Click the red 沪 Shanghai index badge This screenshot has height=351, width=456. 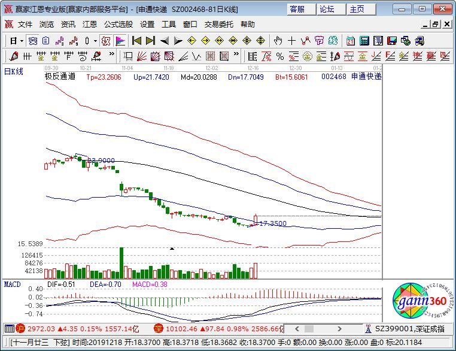click(20, 329)
